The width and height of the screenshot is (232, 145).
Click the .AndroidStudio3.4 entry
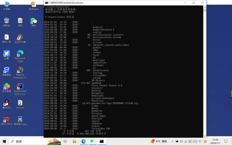tap(103, 30)
